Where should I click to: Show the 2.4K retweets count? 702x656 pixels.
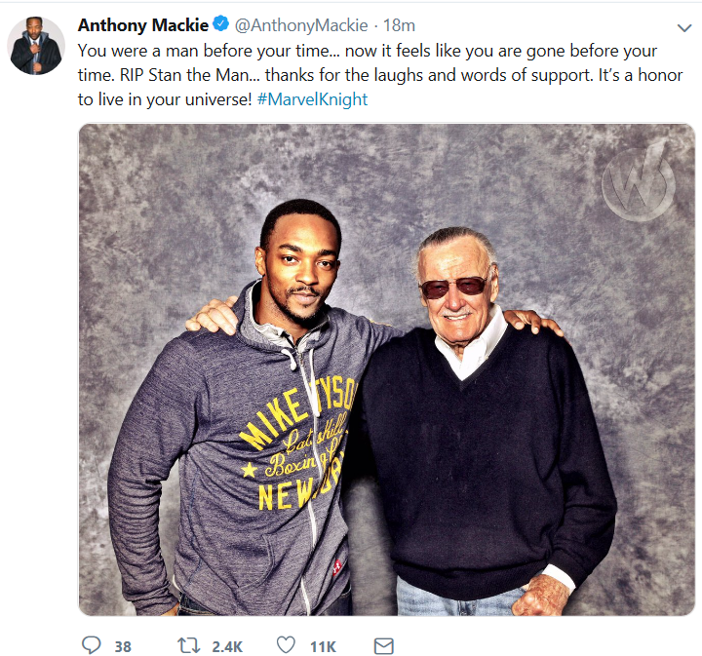(227, 646)
